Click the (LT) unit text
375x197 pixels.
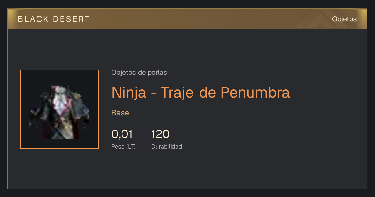coord(131,146)
